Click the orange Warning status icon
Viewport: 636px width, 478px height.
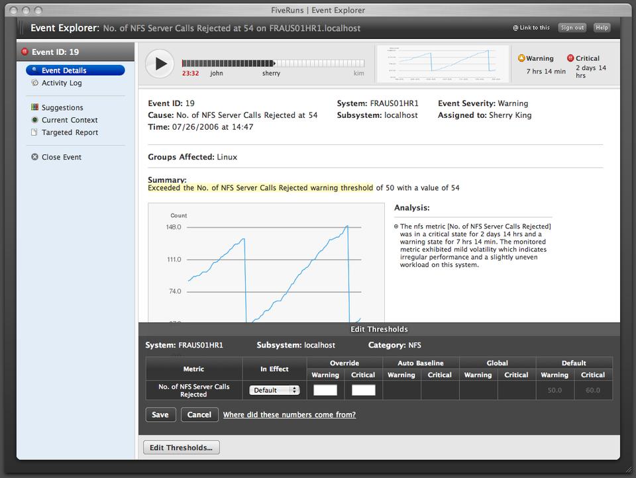click(521, 58)
